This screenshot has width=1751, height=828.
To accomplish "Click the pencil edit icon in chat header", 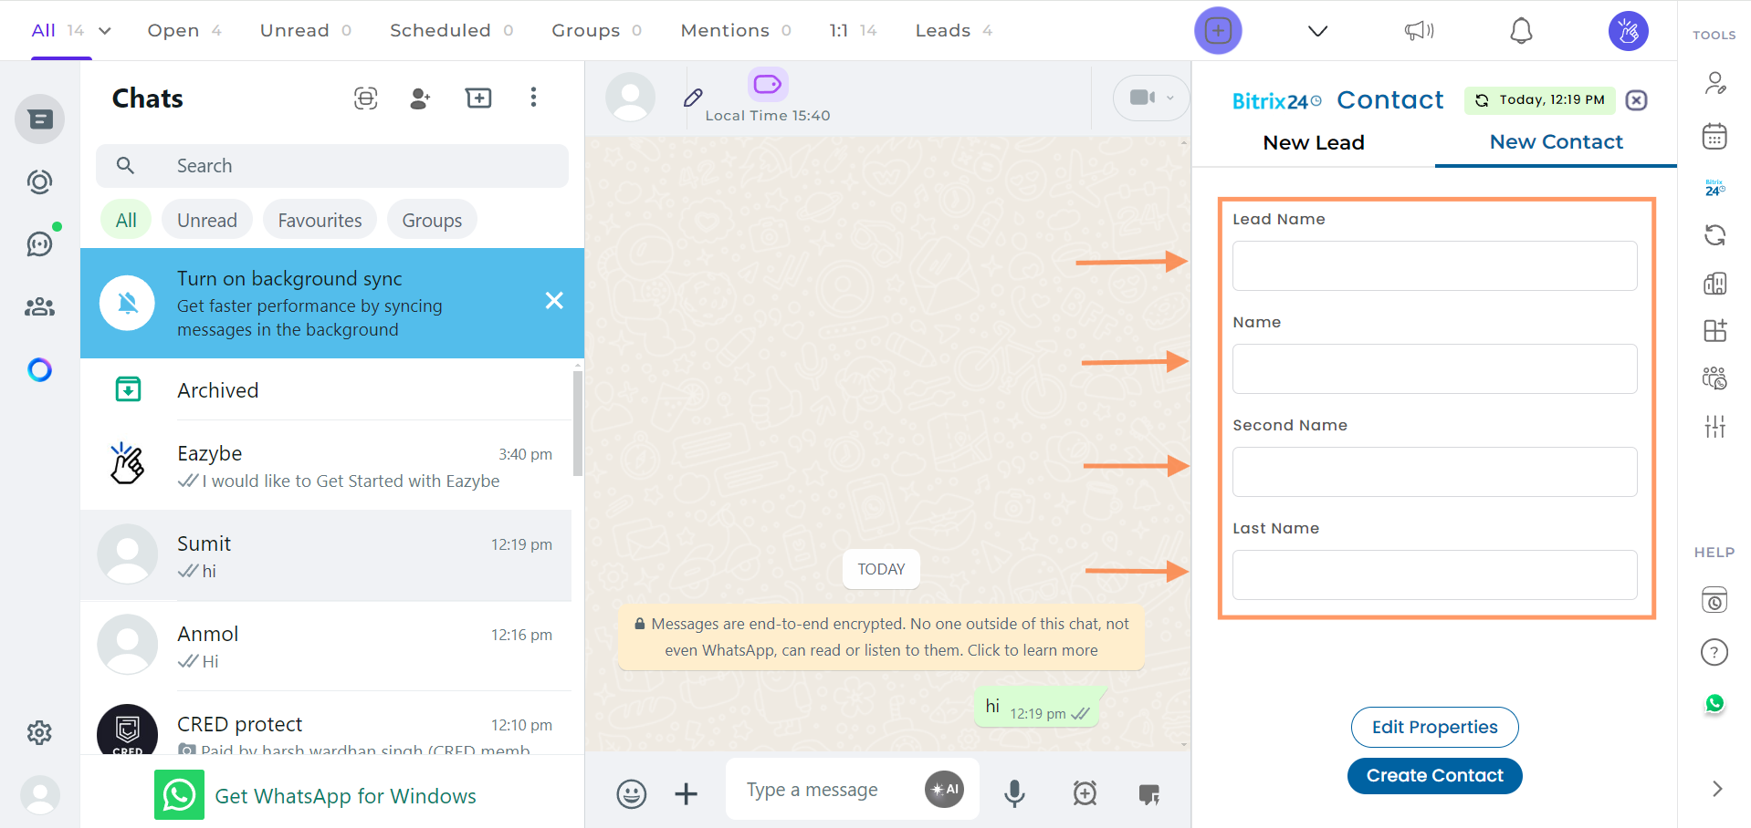I will 693,98.
